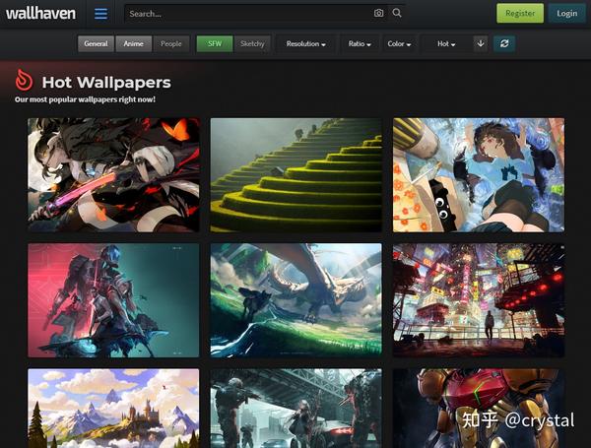Open the Color dropdown
Screen dimensions: 591x448
coord(399,43)
